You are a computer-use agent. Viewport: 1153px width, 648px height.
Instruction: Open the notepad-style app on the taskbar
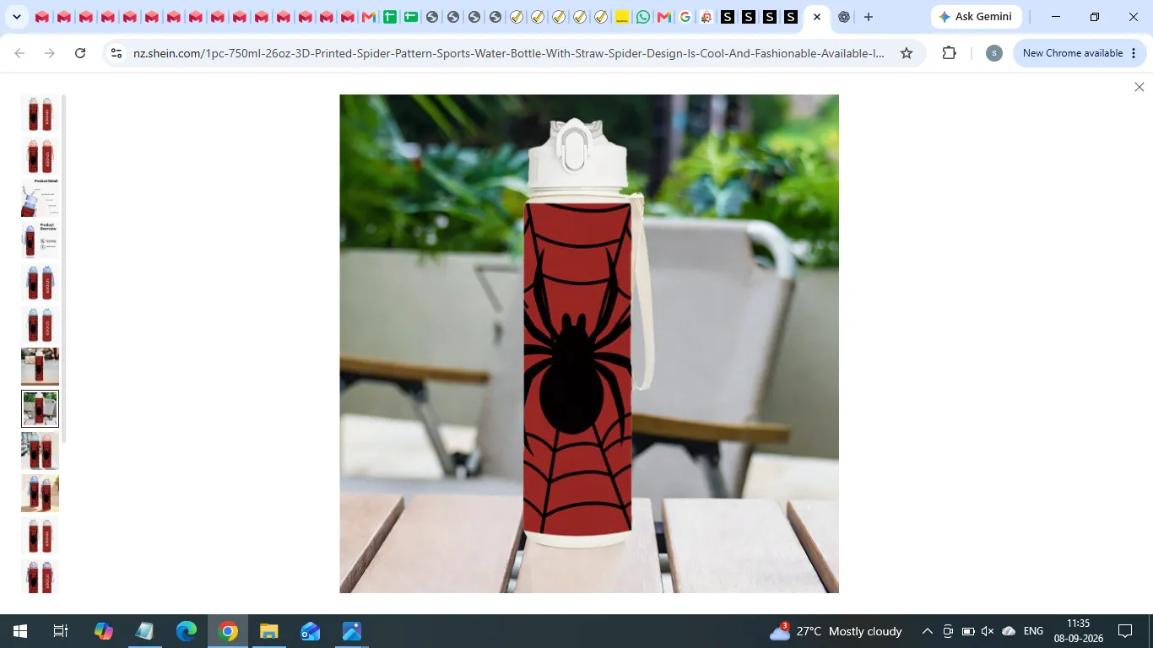(x=145, y=631)
